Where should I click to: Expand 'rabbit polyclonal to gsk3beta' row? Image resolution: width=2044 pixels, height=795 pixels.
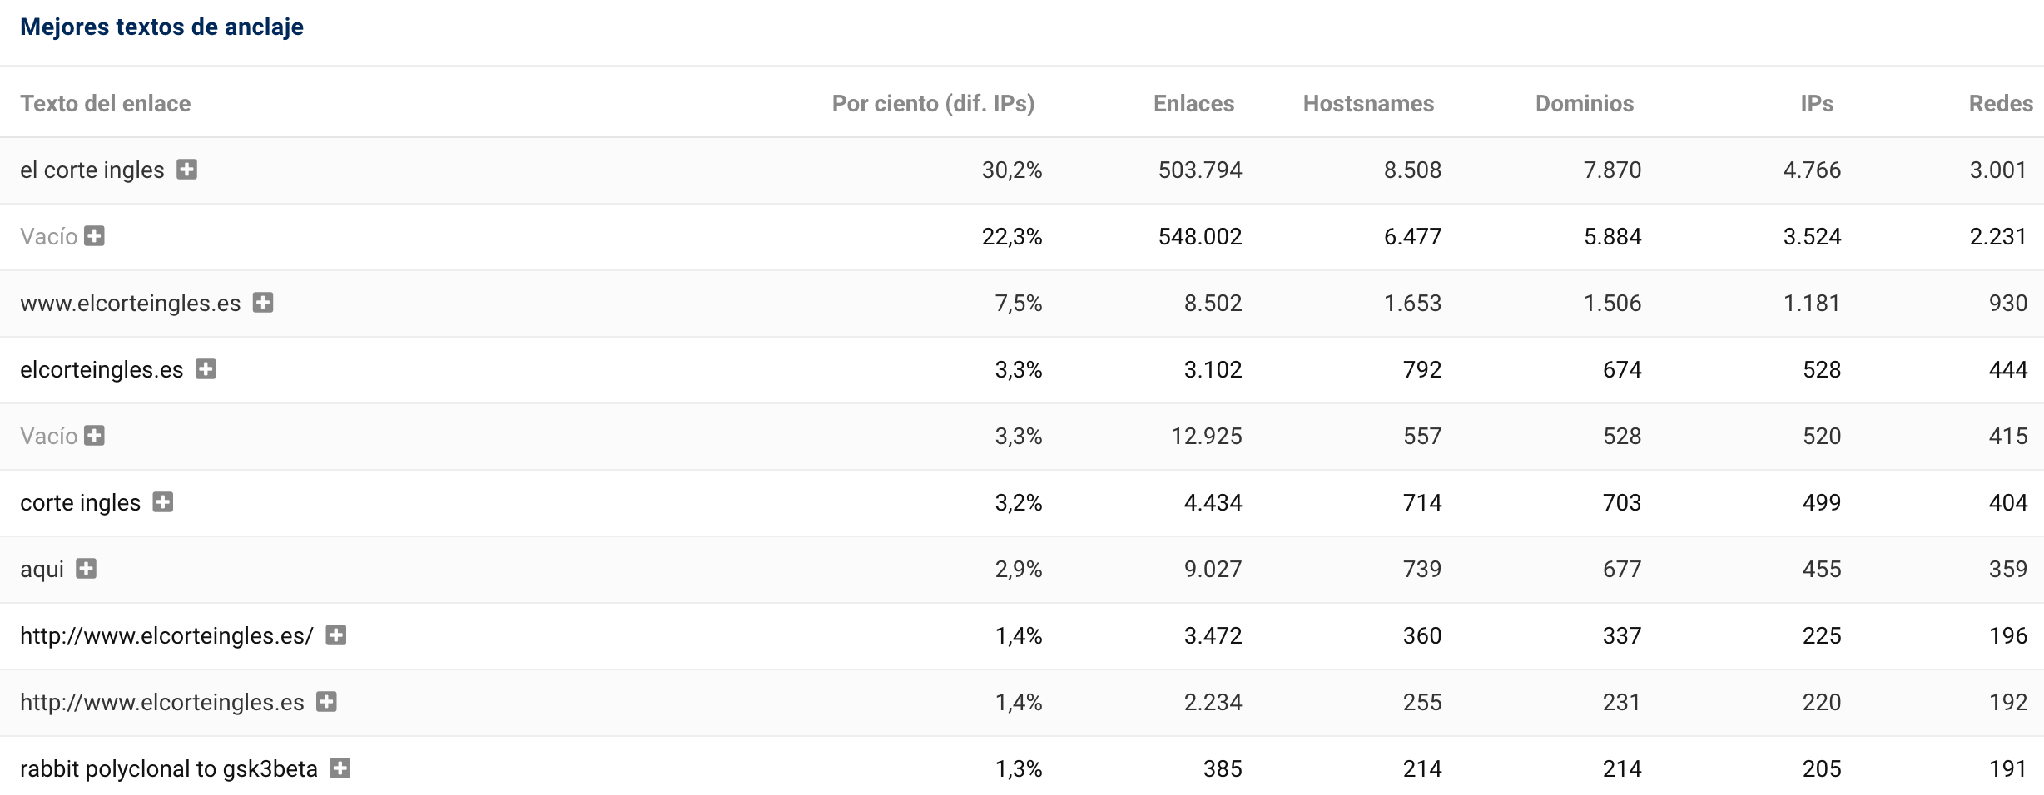click(x=340, y=768)
